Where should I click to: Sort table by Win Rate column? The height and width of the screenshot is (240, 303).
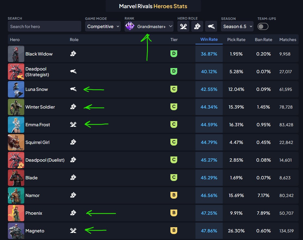(x=209, y=39)
